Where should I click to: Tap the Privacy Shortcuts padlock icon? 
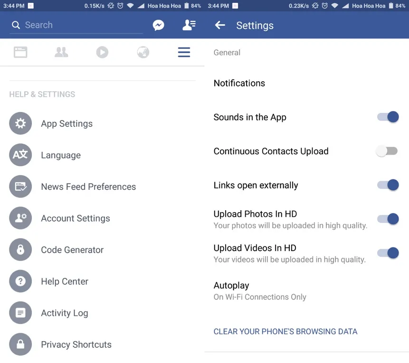point(20,344)
